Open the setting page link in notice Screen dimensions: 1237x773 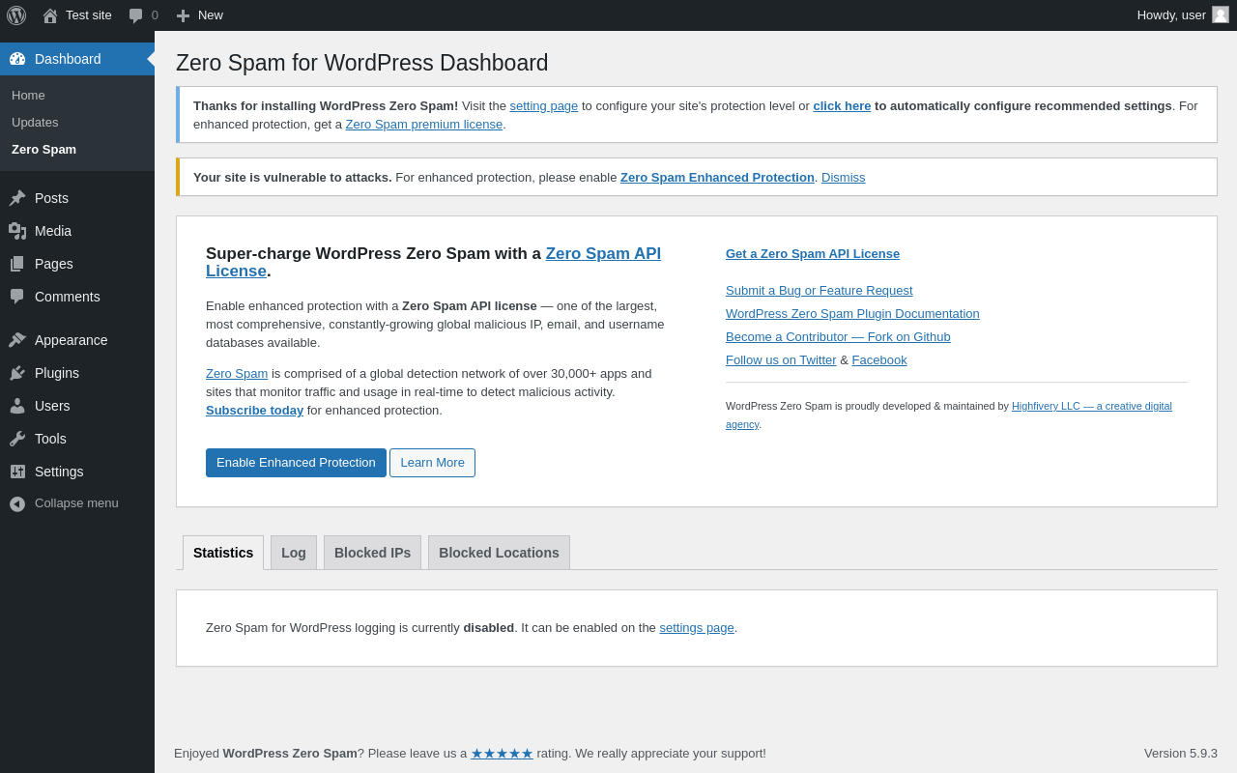tap(544, 105)
